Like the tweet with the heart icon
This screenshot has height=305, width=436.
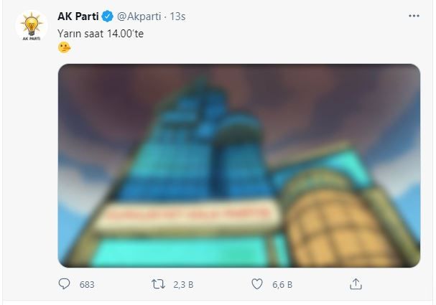(257, 284)
